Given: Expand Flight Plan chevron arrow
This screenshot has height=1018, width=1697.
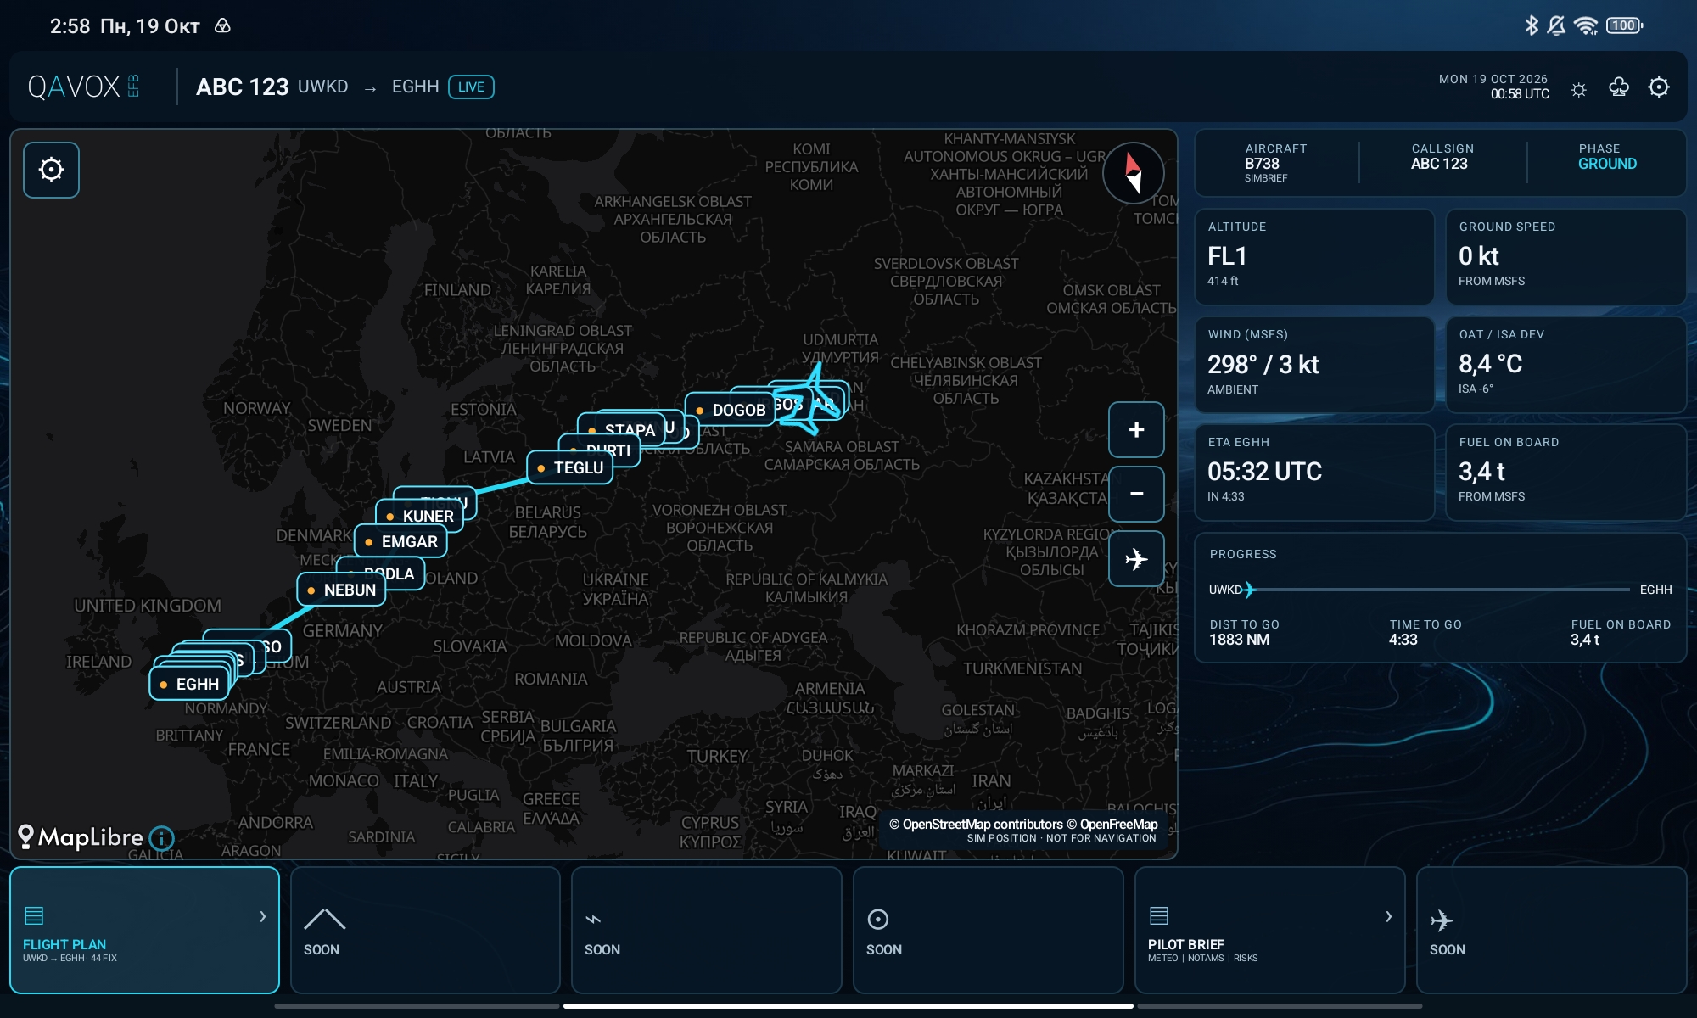Looking at the screenshot, I should [x=262, y=916].
